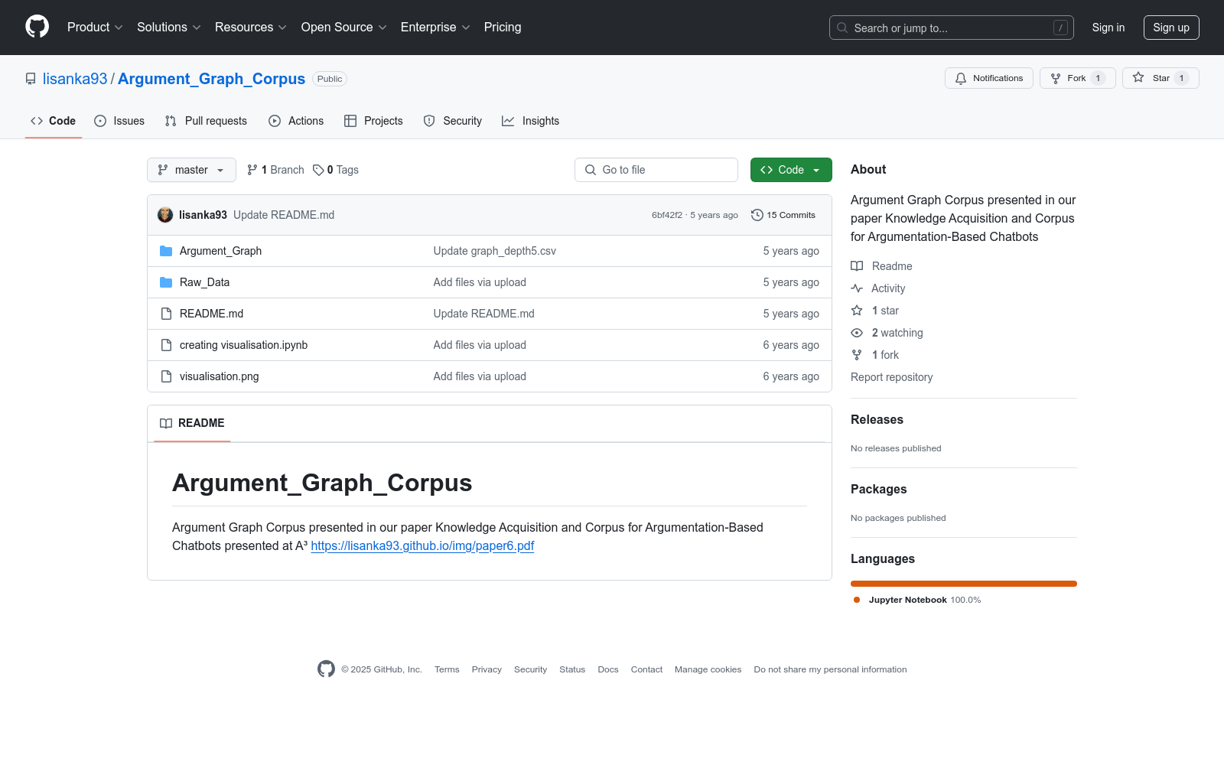Viewport: 1224px width, 765px height.
Task: Expand the Resources menu
Action: pyautogui.click(x=251, y=27)
